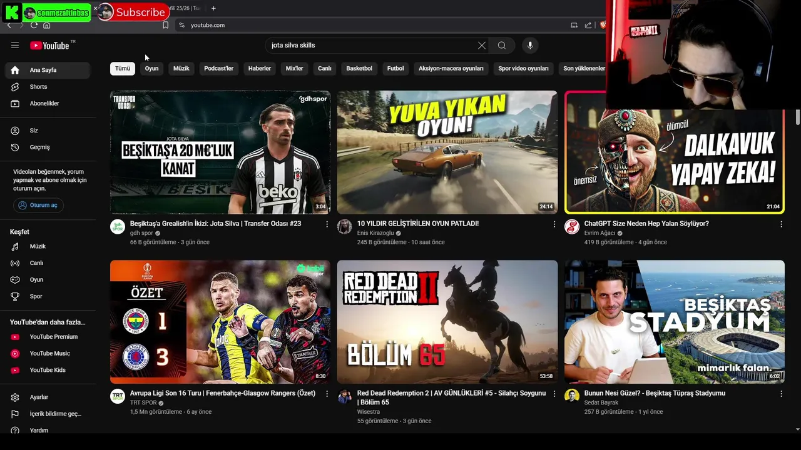The width and height of the screenshot is (801, 450).
Task: Open Ana Sayfa in the sidebar
Action: [x=48, y=70]
